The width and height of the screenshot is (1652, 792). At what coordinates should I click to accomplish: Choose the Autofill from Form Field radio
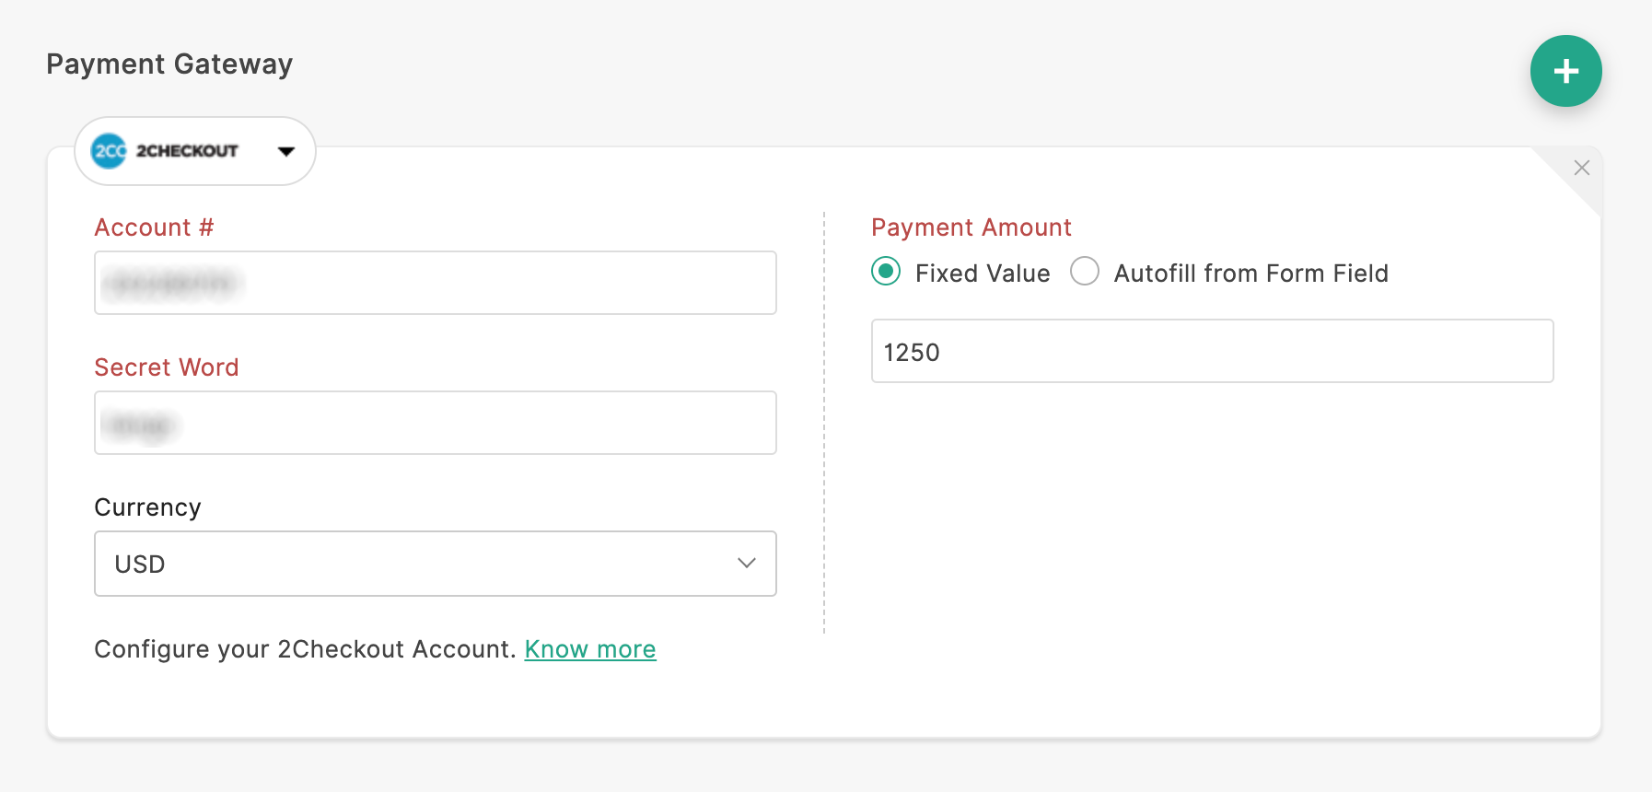1085,272
